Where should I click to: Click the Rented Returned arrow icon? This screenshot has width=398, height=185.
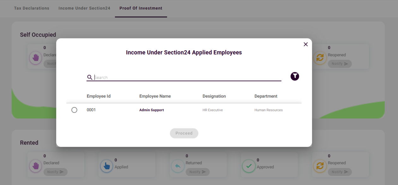[178, 166]
